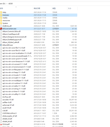110x127 pixels.
Task: Select api-ms-win-core-file-l2-1-0.dll file name
Action: (14, 51)
